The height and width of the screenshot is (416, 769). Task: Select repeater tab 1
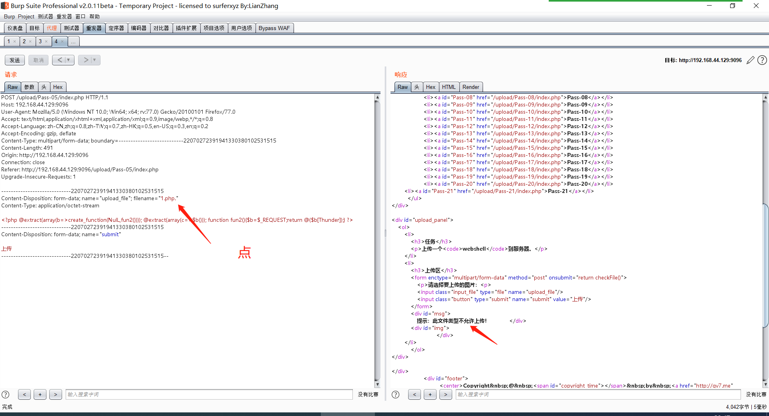click(x=9, y=41)
